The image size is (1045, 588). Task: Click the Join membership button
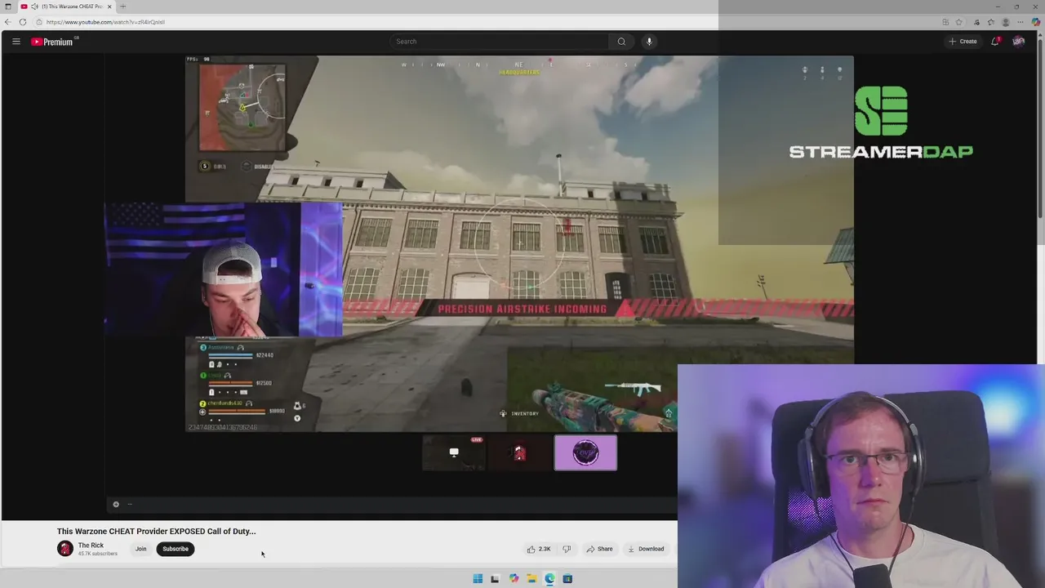pyautogui.click(x=140, y=549)
